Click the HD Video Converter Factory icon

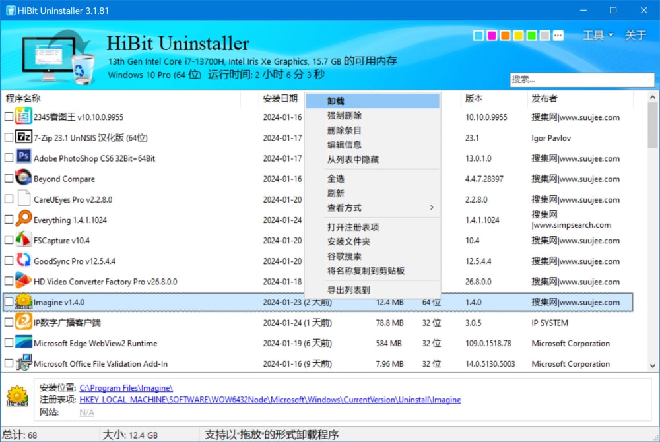[24, 280]
